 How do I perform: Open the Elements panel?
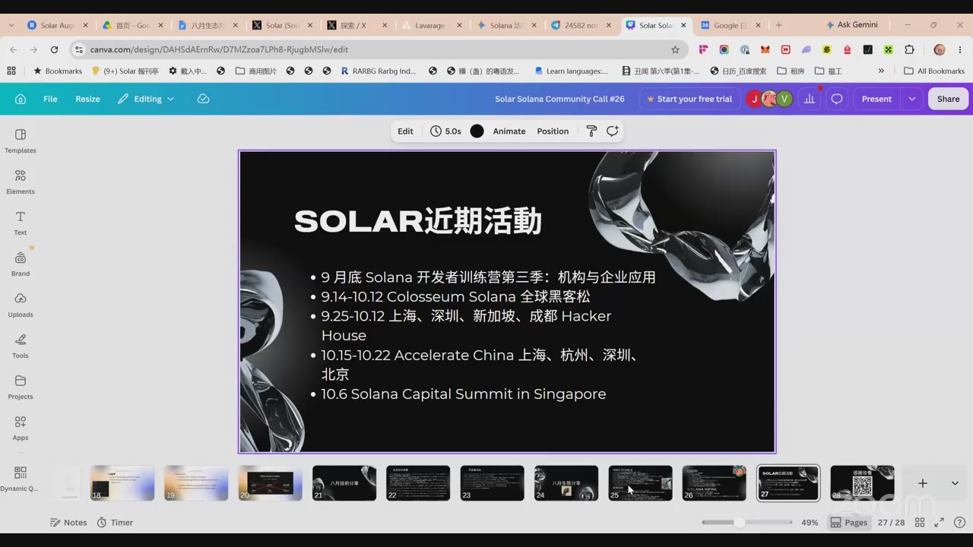tap(21, 182)
